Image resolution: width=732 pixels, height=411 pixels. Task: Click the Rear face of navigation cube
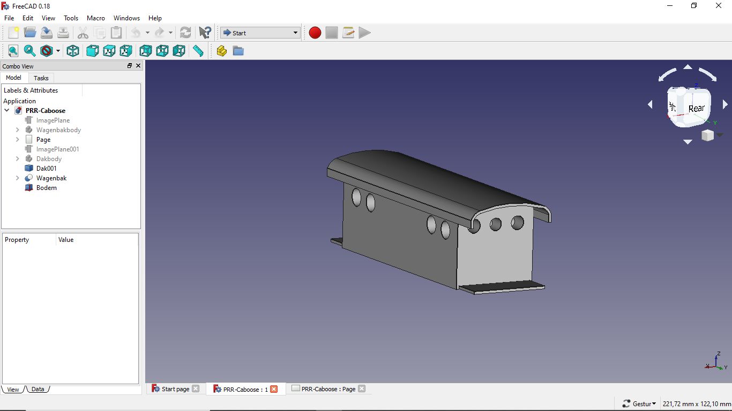click(x=696, y=109)
